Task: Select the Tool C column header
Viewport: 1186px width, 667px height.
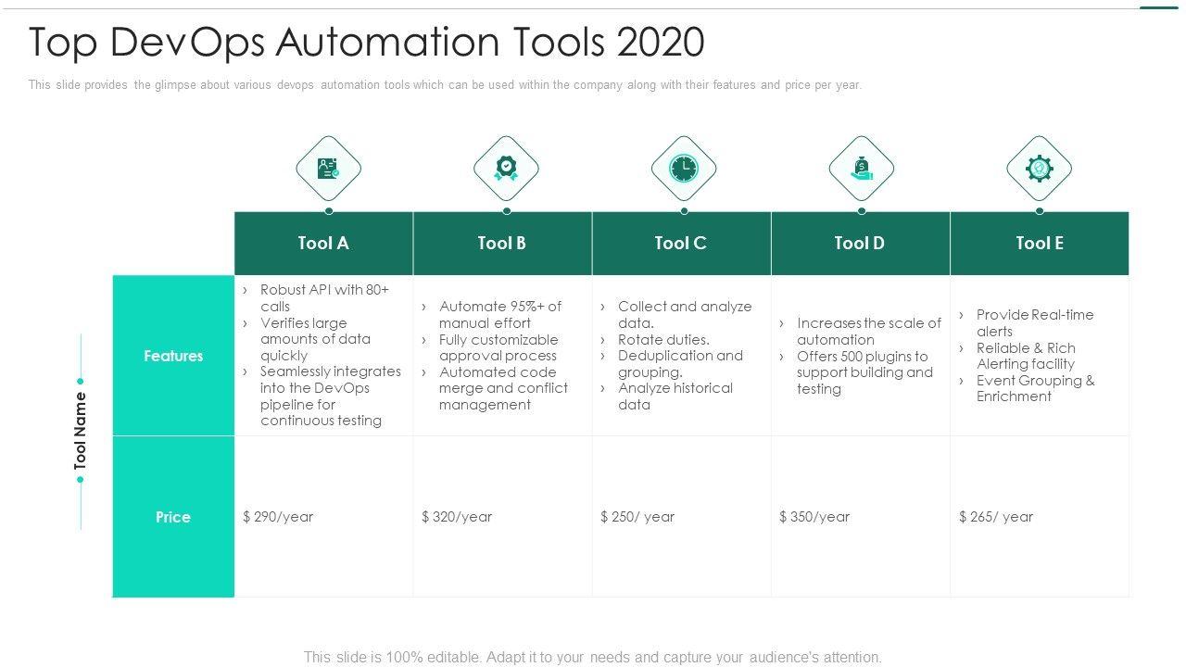Action: click(x=681, y=244)
